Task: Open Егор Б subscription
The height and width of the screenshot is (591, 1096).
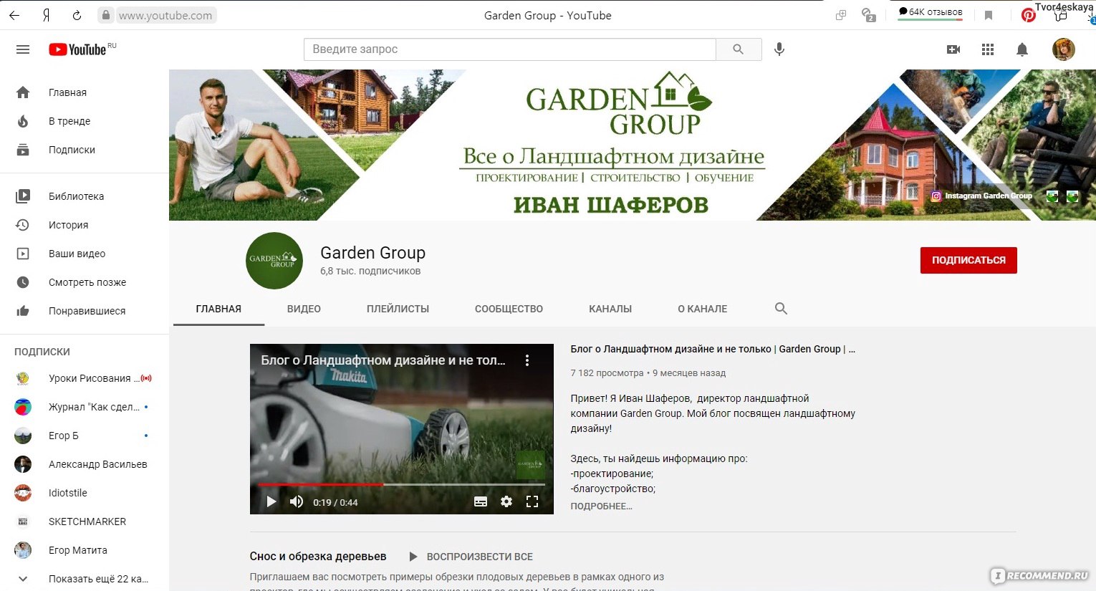Action: (x=85, y=436)
